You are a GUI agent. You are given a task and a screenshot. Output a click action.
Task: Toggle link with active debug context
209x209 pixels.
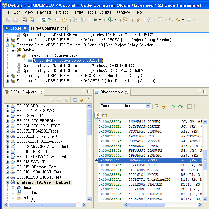pos(98,115)
